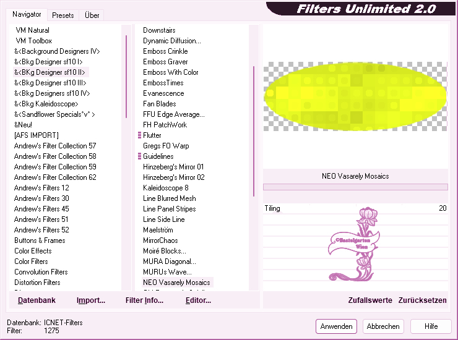Select &<Bkg Designers sf10 IV> category

point(52,93)
